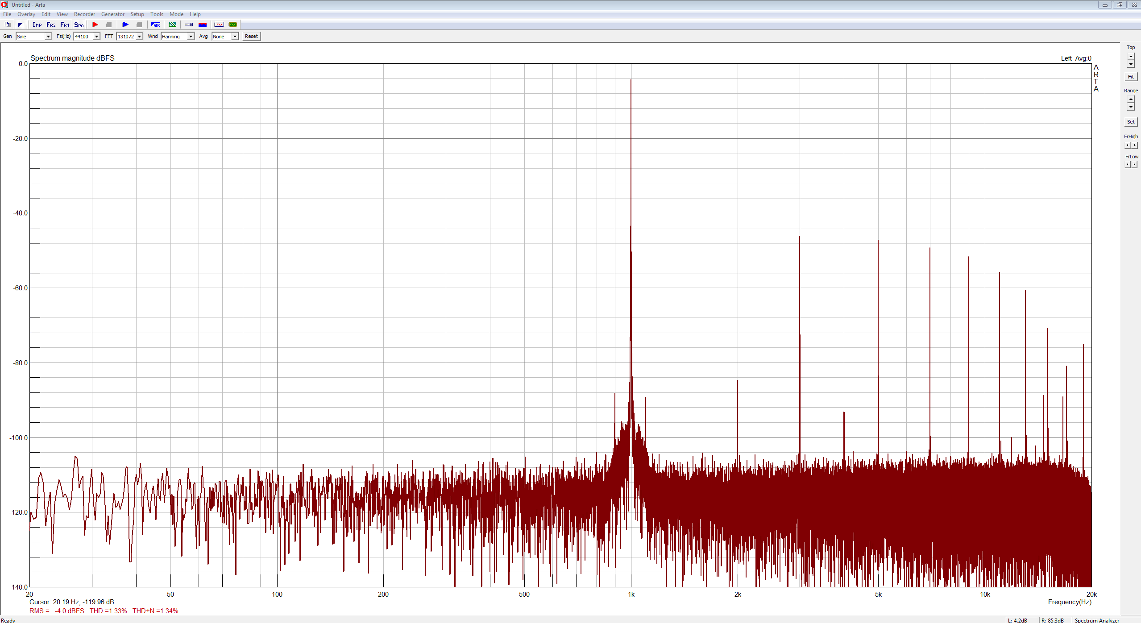Switch to impulse response (Imp) mode
Screen dimensions: 1141x623
click(37, 25)
